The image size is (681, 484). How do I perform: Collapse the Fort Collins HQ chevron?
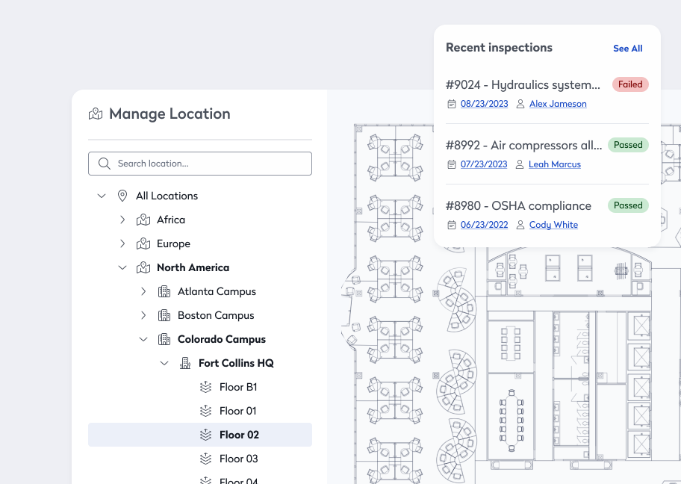point(164,363)
